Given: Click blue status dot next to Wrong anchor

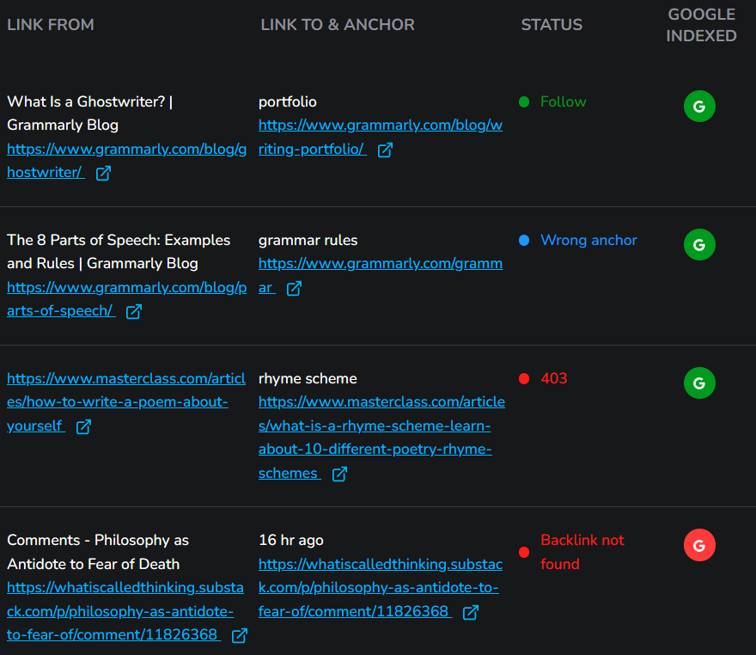Looking at the screenshot, I should click(x=524, y=240).
